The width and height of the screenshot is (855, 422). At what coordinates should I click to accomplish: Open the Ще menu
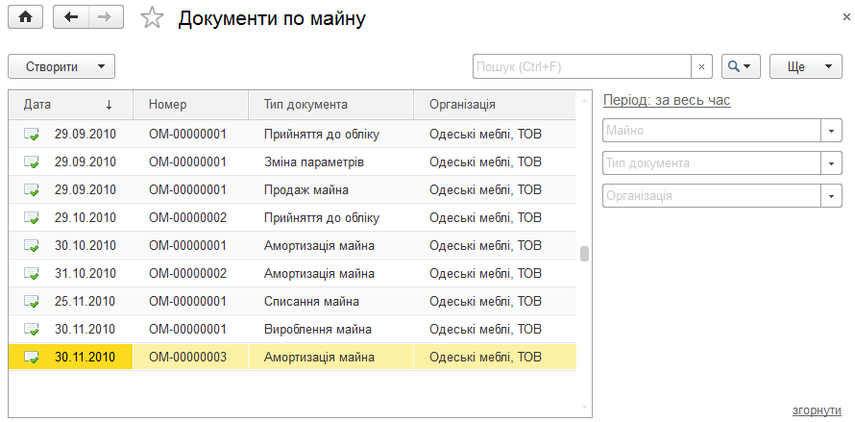pos(805,66)
